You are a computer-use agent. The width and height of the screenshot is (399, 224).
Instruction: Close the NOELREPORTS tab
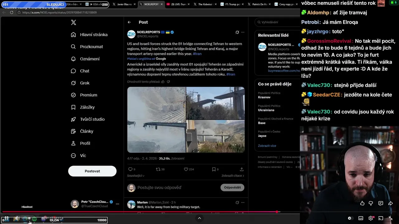[161, 4]
